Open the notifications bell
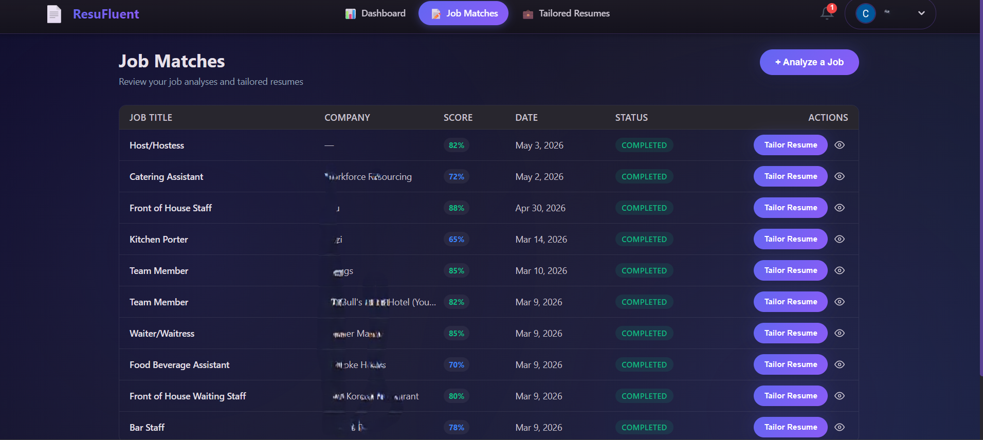 (x=827, y=13)
